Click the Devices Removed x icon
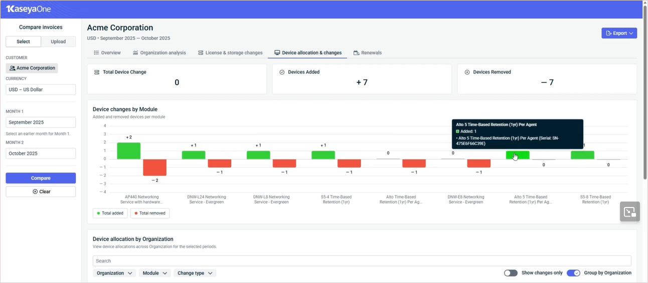 (467, 72)
